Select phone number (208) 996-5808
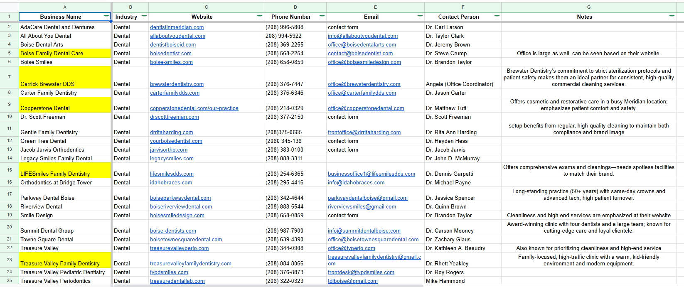Viewport: 684px width, 287px height. click(295, 27)
